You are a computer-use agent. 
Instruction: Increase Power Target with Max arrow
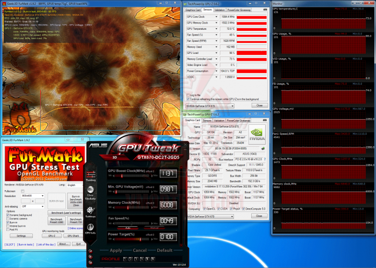pos(152,239)
